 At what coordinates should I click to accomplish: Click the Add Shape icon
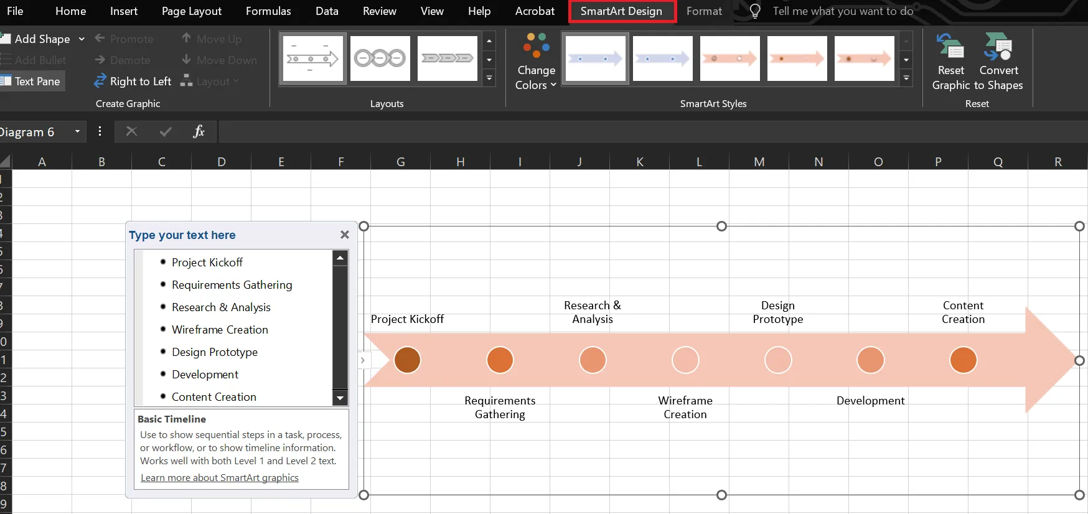pyautogui.click(x=6, y=39)
